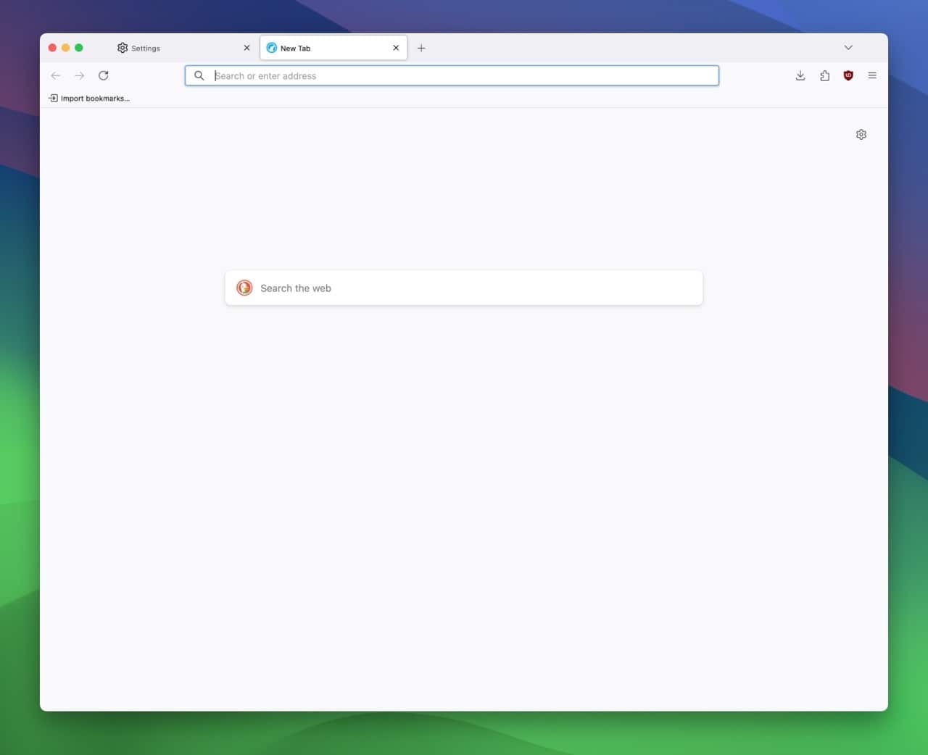Image resolution: width=928 pixels, height=755 pixels.
Task: Close the New Tab tab
Action: point(396,48)
